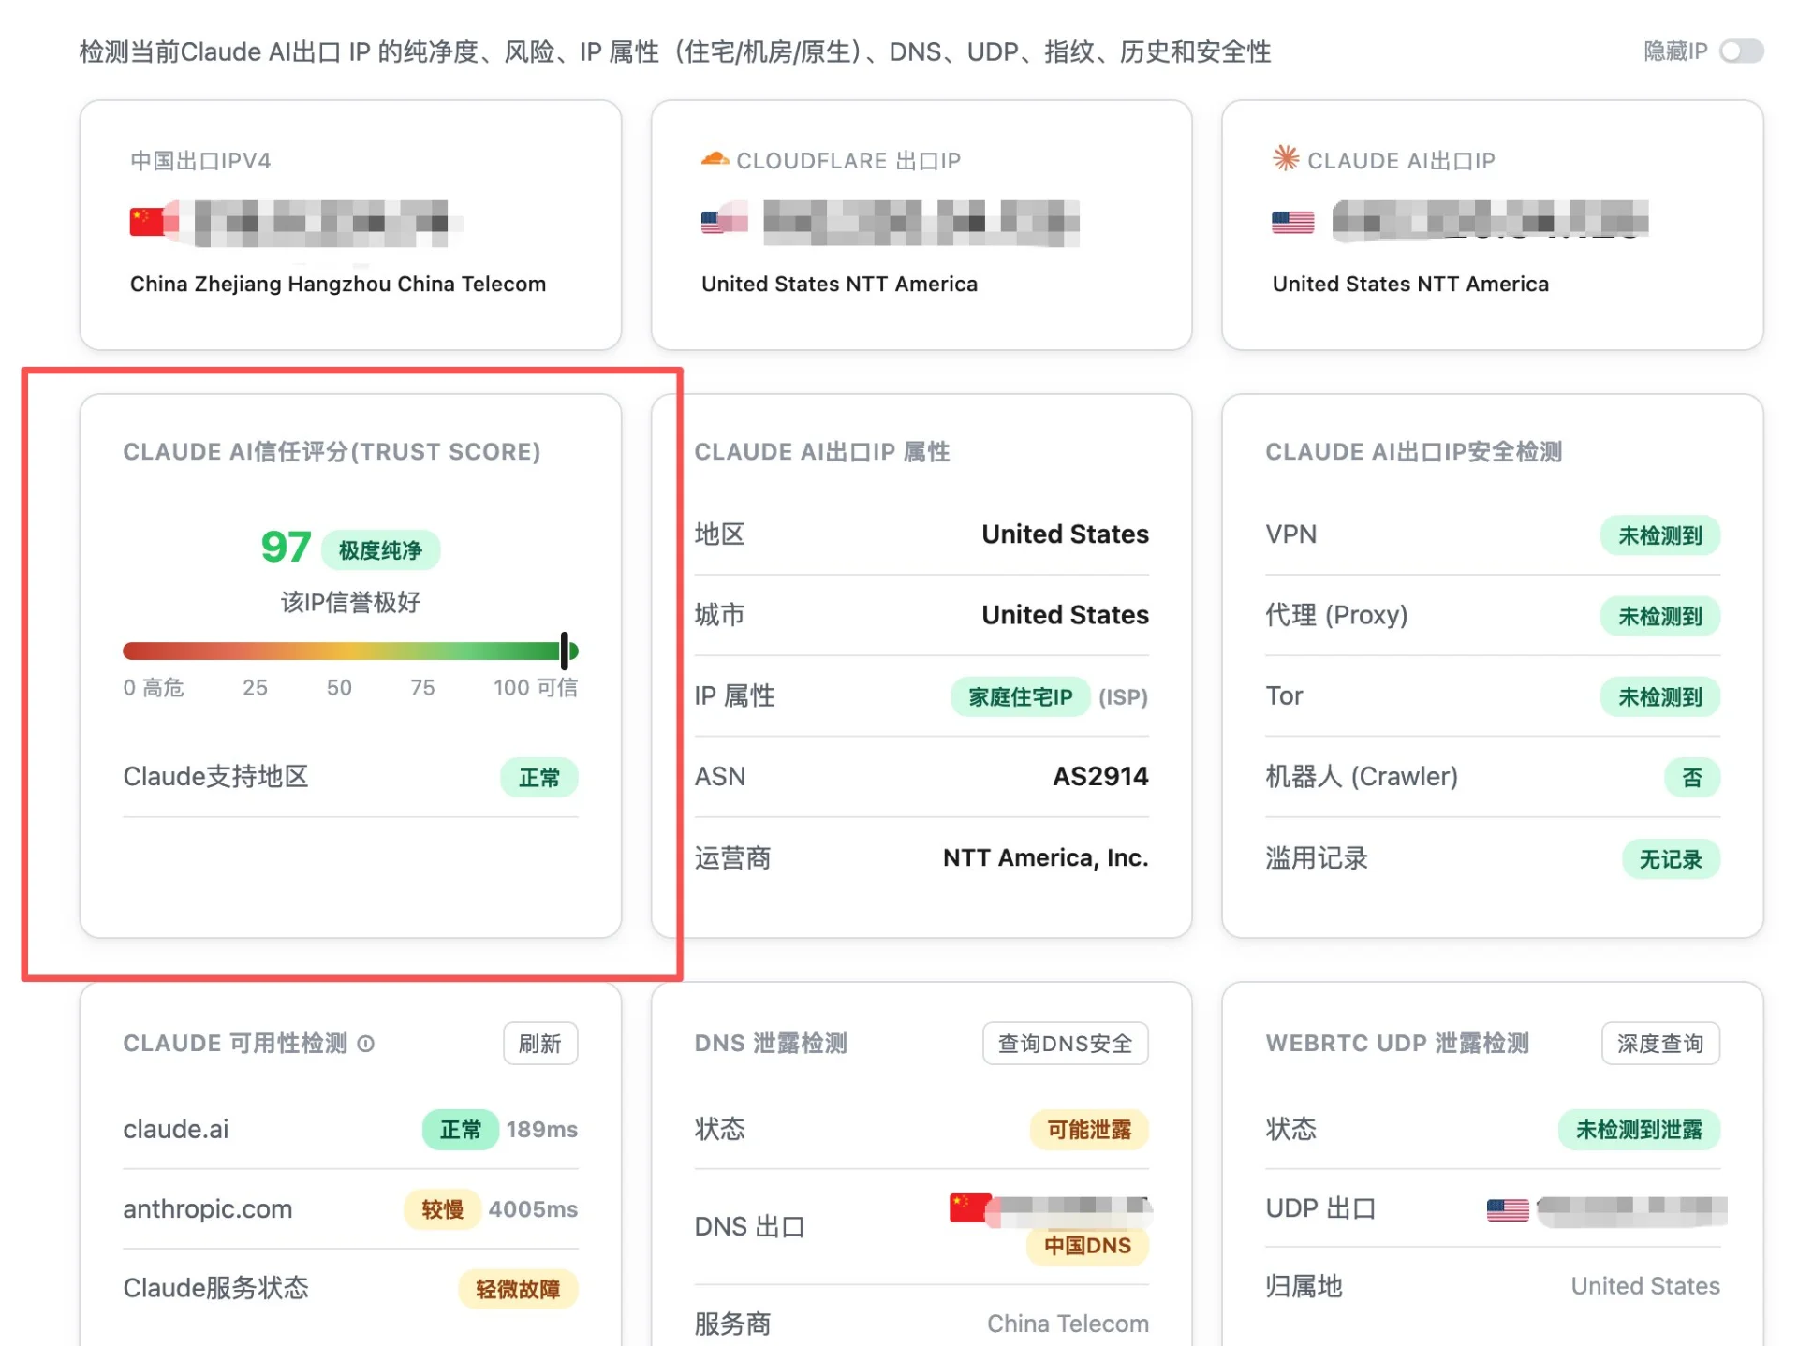Click the 地区 value United States
The image size is (1798, 1346).
[x=1065, y=534]
